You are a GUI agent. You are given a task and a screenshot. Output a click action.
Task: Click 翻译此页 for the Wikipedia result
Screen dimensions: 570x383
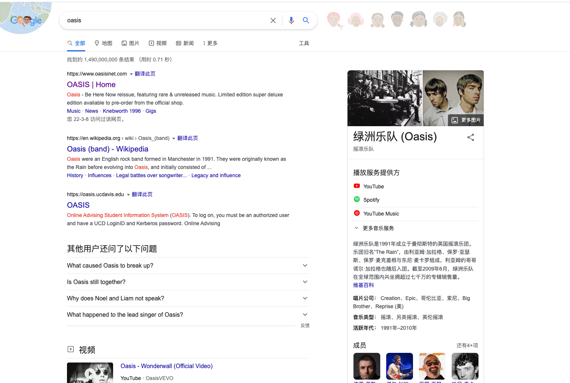pyautogui.click(x=188, y=138)
